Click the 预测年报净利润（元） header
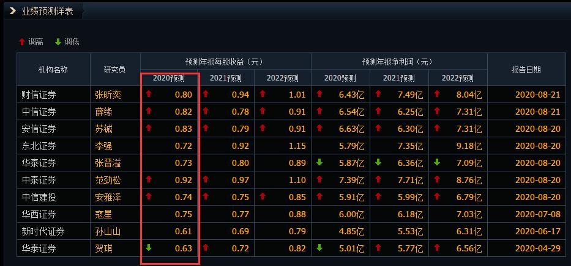The image size is (571, 266). coord(399,62)
